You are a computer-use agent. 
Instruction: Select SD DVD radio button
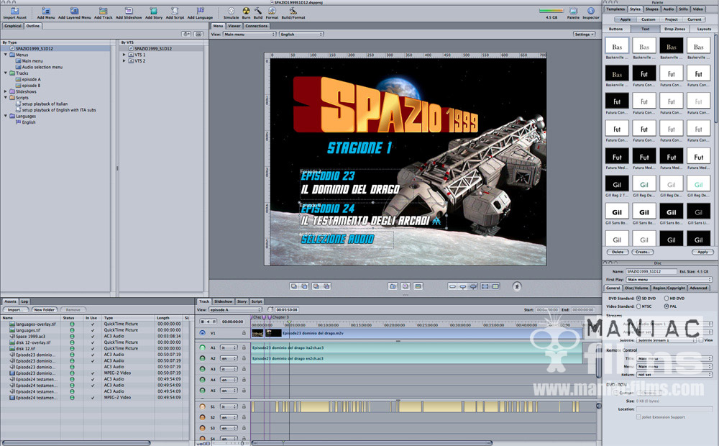(x=638, y=299)
